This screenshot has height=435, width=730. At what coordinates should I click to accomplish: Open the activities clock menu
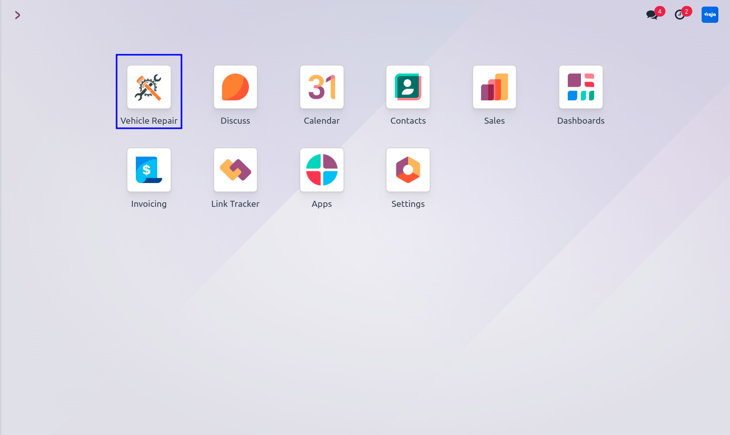tap(680, 15)
